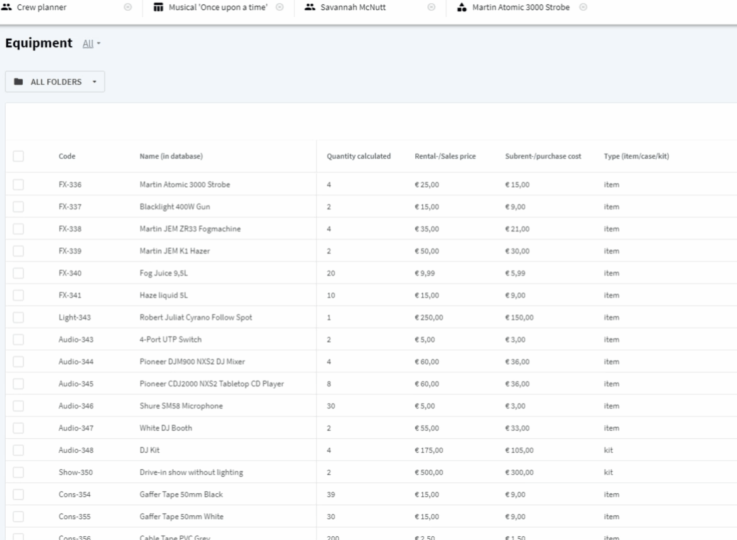The height and width of the screenshot is (540, 737).
Task: Check the Audio-343 UTP Switch row checkbox
Action: (18, 339)
